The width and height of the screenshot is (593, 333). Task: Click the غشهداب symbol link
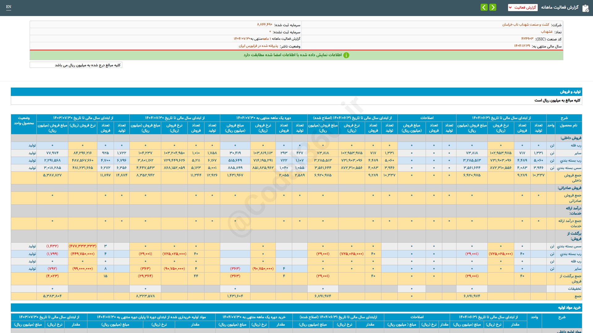click(x=546, y=32)
